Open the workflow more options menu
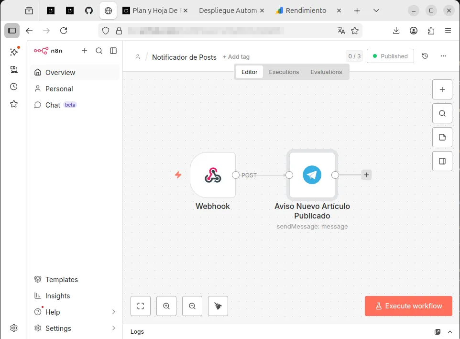Screen dimensions: 460x339 tap(443, 56)
